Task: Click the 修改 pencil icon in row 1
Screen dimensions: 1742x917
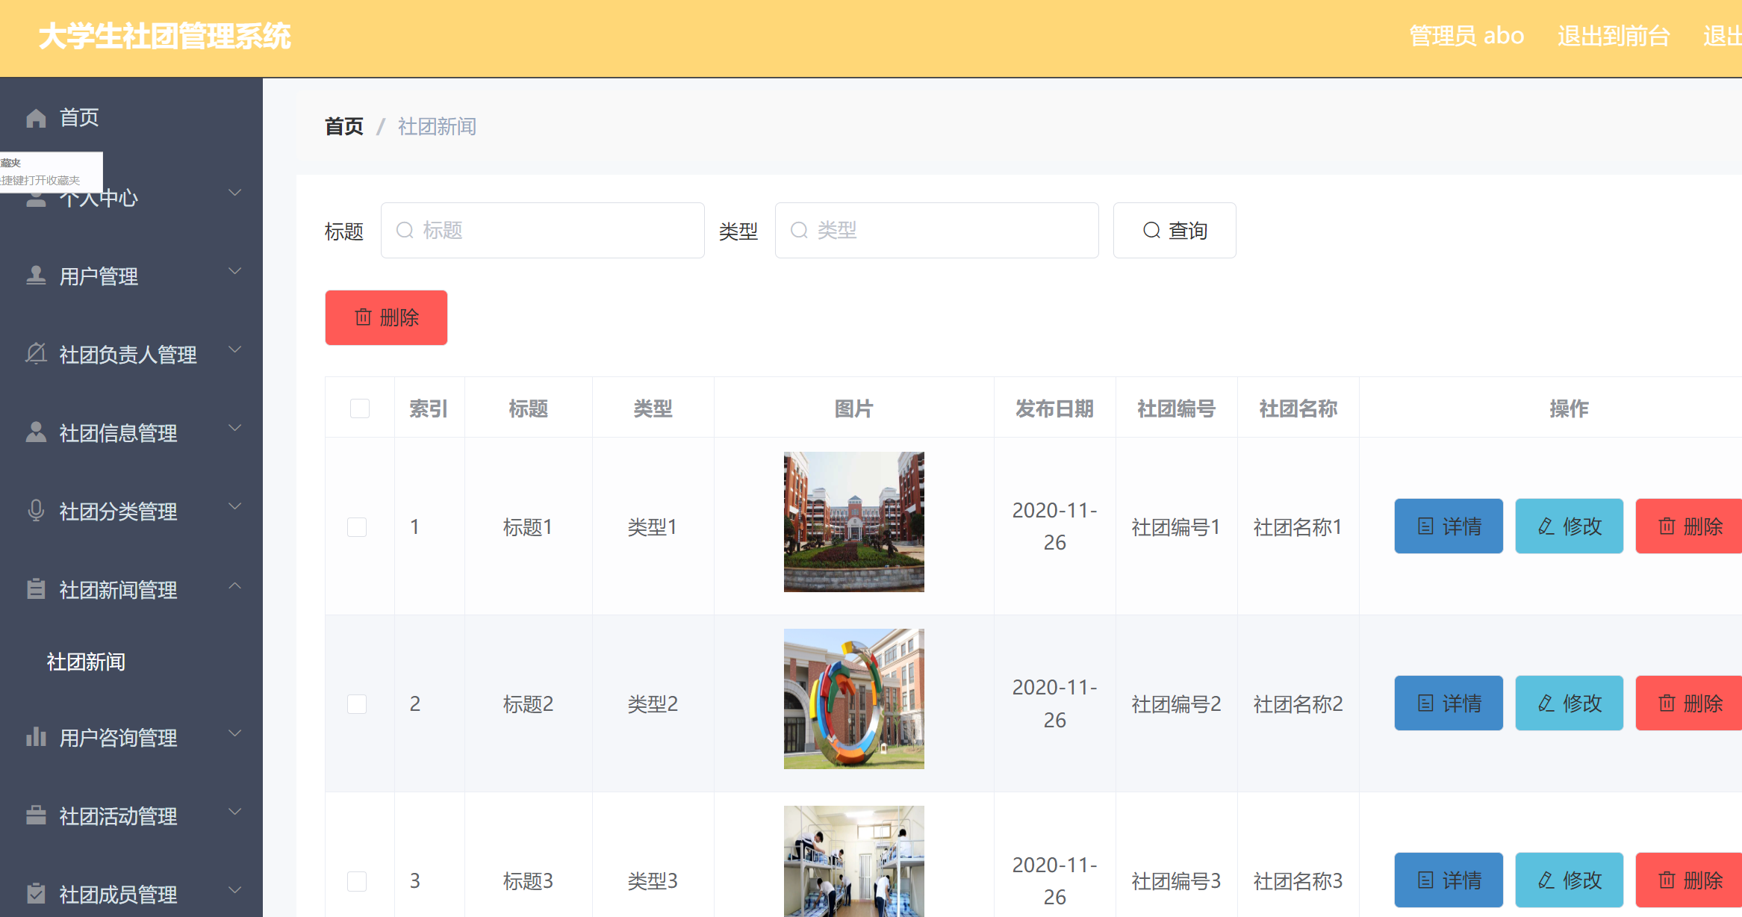Action: [x=1546, y=526]
